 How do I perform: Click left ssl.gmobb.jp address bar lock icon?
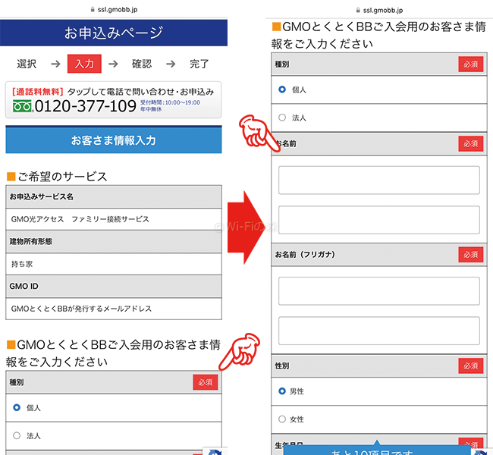click(x=93, y=9)
